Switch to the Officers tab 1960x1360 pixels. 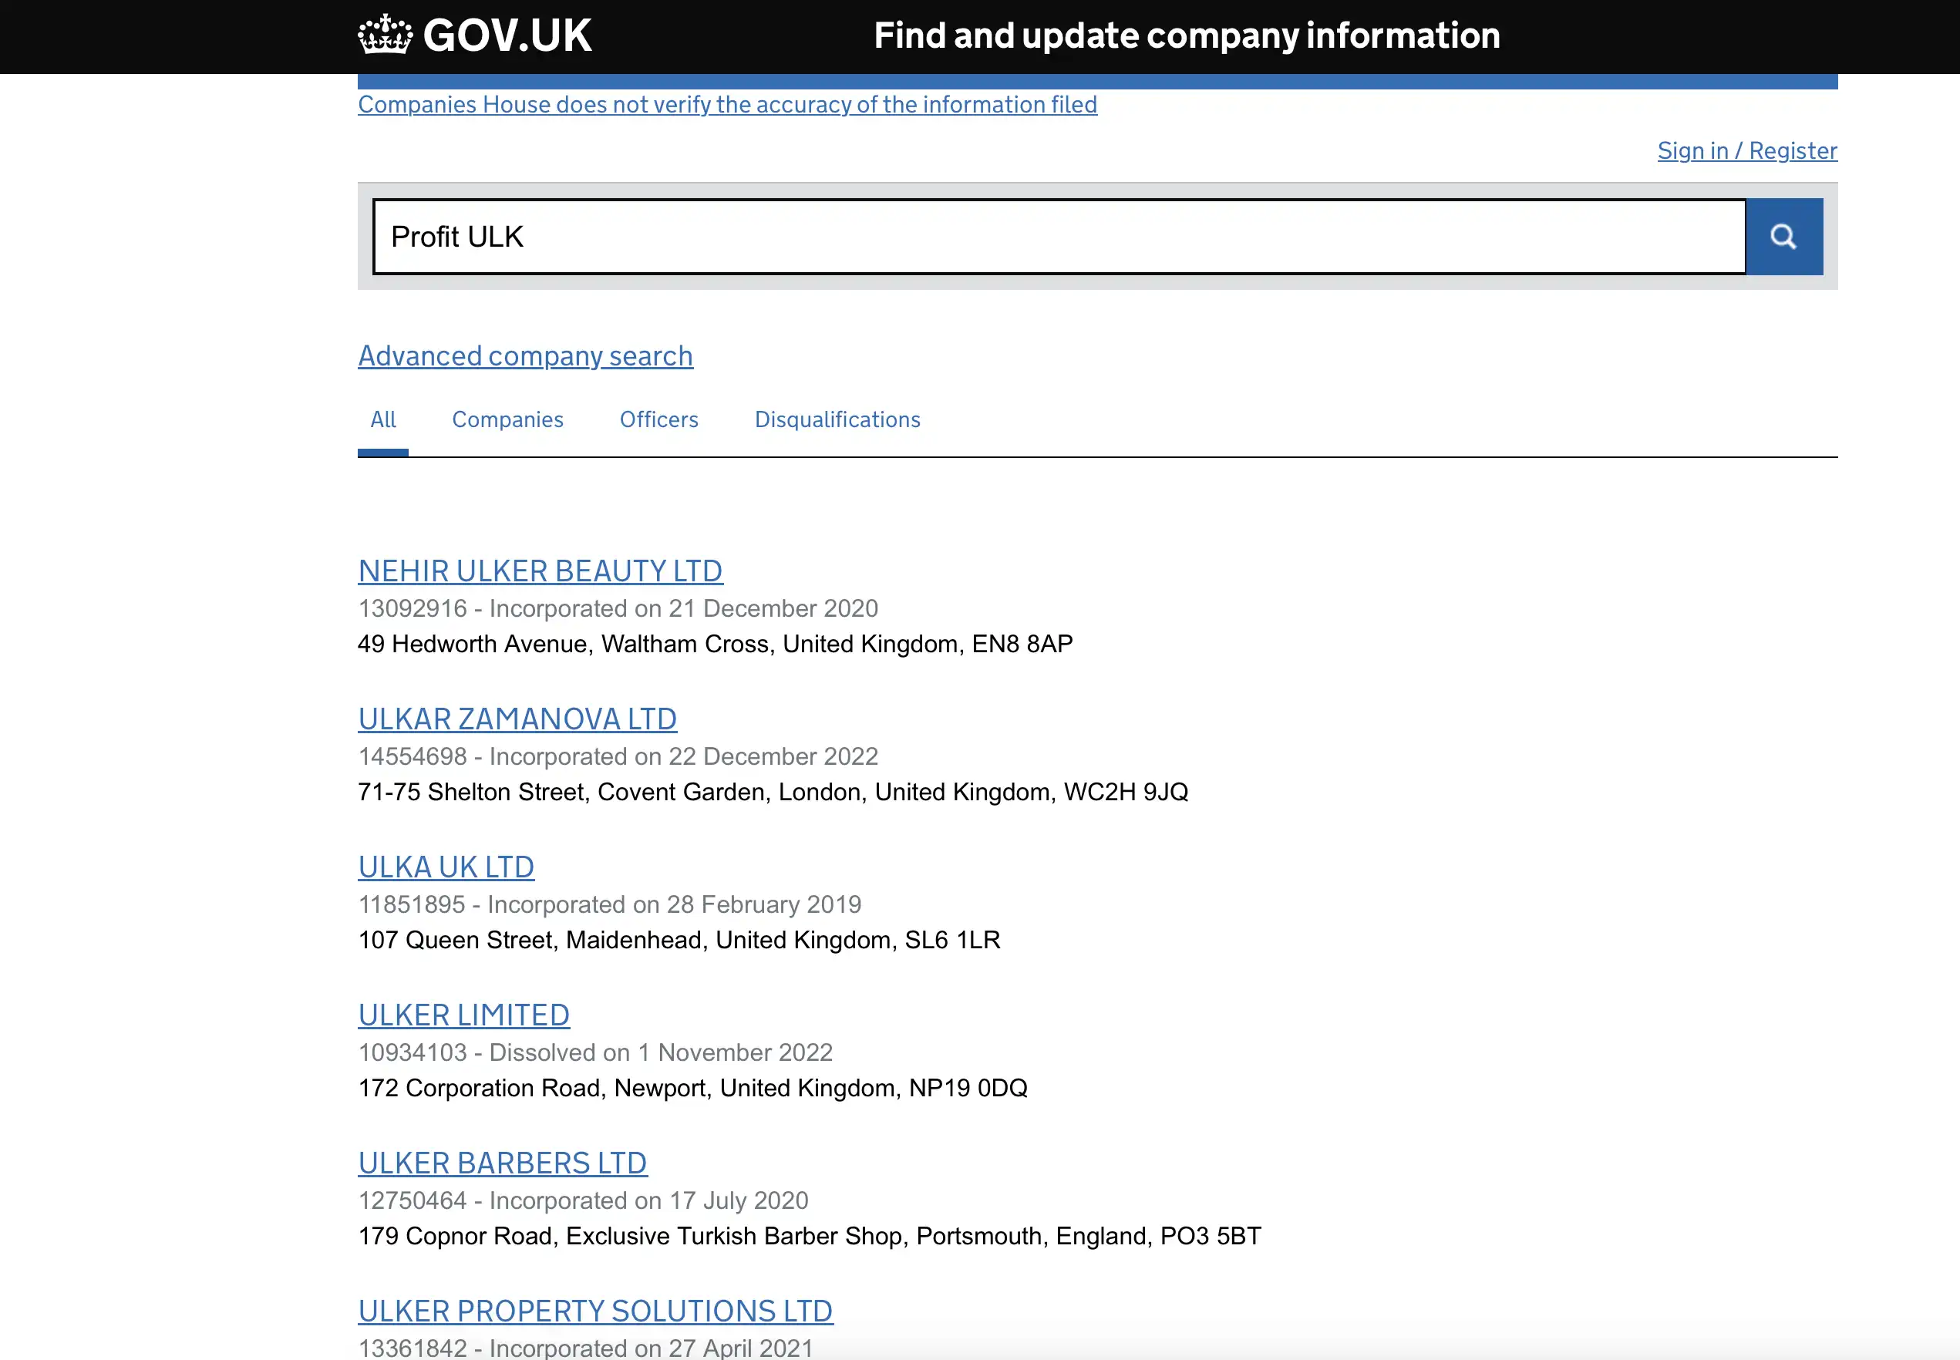[x=658, y=419]
